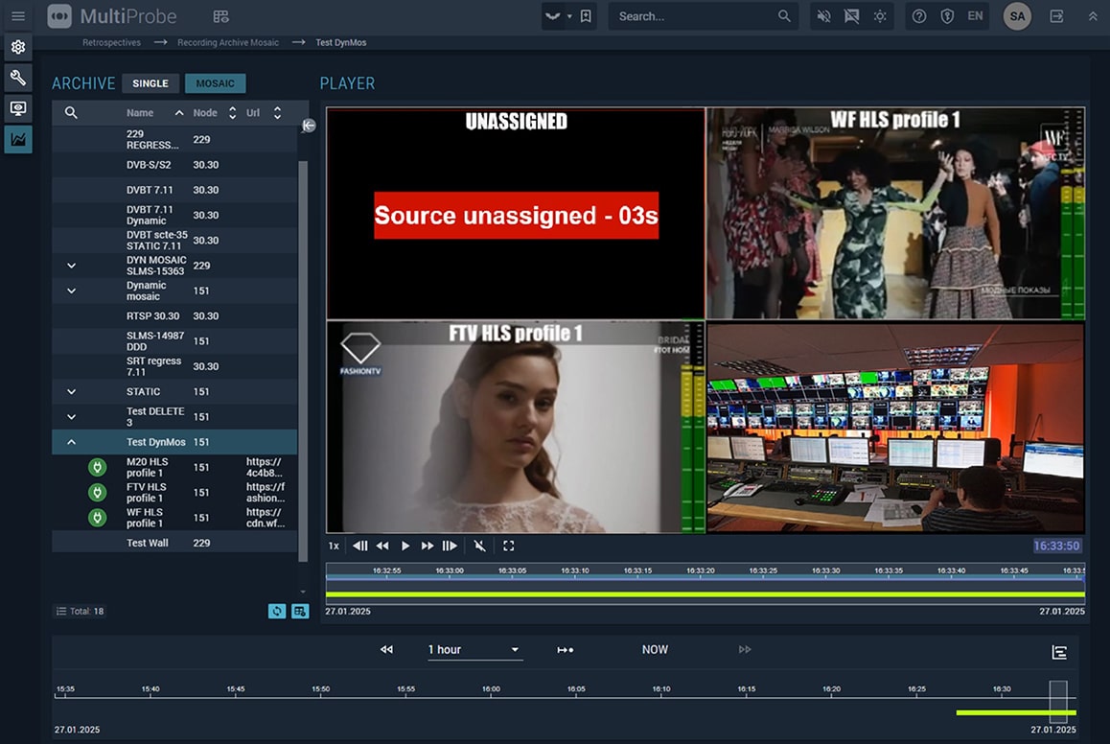Click the 16:33:50 timestamp field
This screenshot has width=1110, height=744.
click(1056, 546)
